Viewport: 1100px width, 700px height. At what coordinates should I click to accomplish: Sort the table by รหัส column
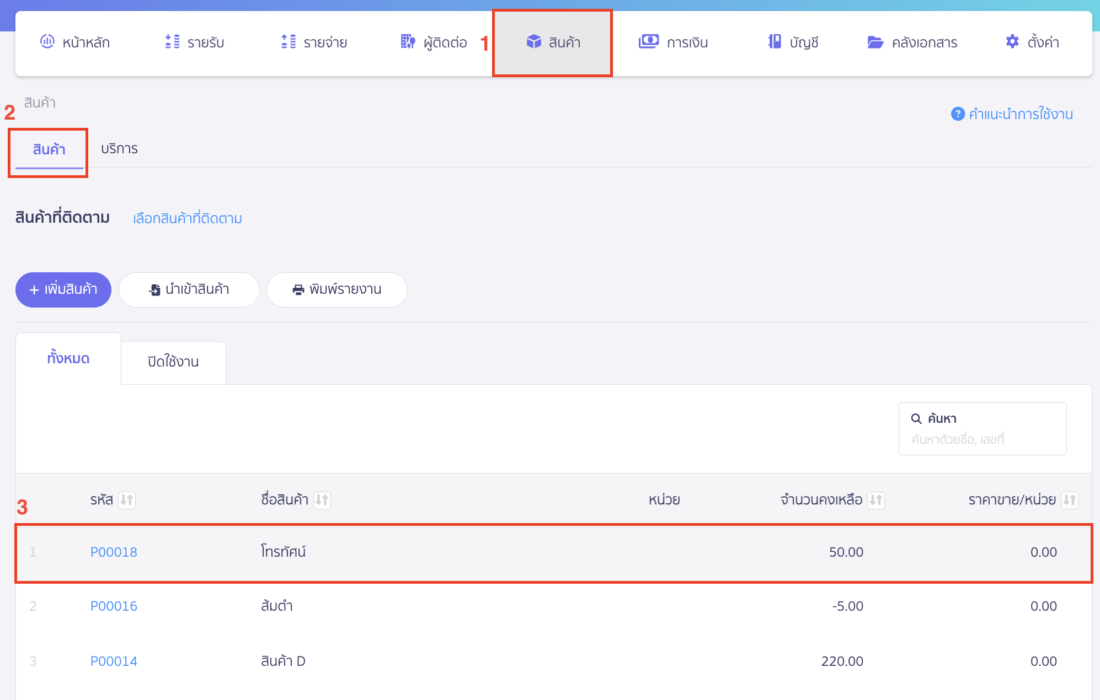click(127, 500)
